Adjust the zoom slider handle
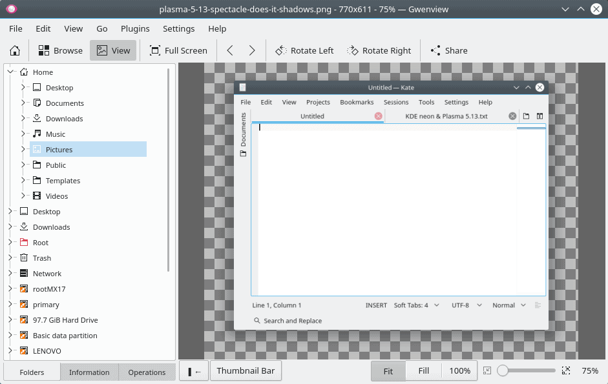Viewport: 608px width, 384px height. click(503, 370)
